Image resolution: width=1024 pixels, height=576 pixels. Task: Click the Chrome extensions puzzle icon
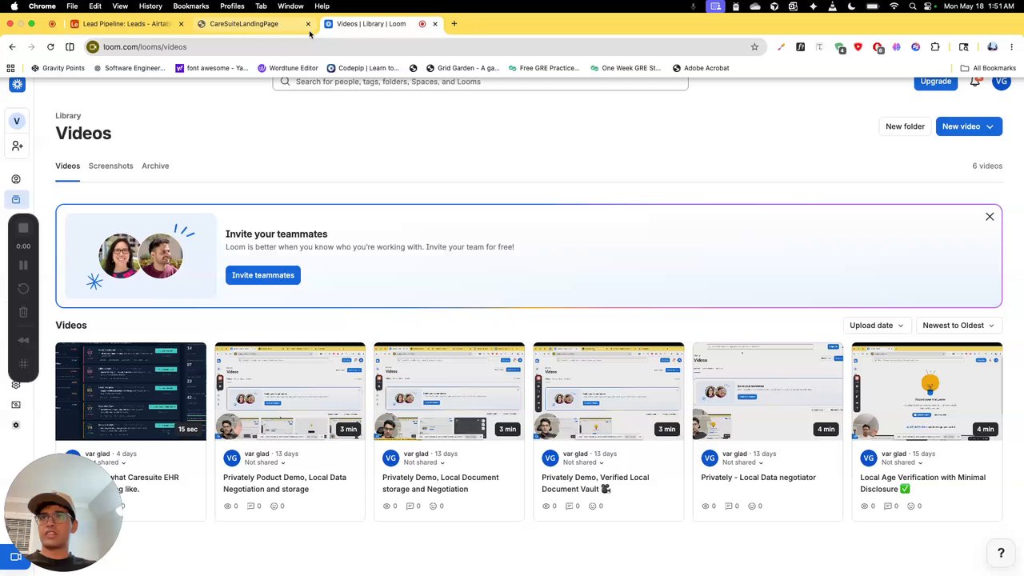coord(935,47)
